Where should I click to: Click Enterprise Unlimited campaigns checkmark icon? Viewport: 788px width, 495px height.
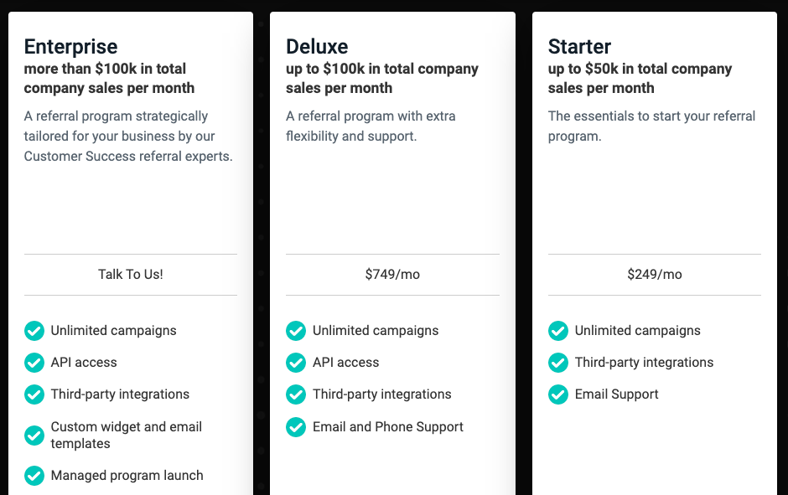point(34,331)
